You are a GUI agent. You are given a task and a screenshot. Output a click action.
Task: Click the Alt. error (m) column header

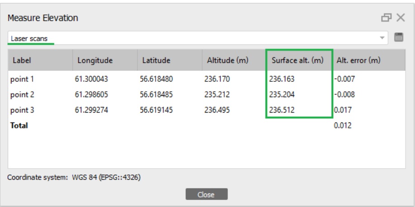point(358,60)
